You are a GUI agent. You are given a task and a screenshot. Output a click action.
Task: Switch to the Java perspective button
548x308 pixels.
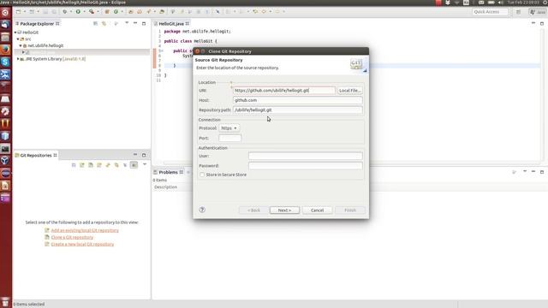pyautogui.click(x=538, y=12)
